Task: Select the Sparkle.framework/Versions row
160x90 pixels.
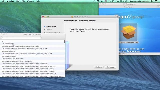Action: pos(32,71)
